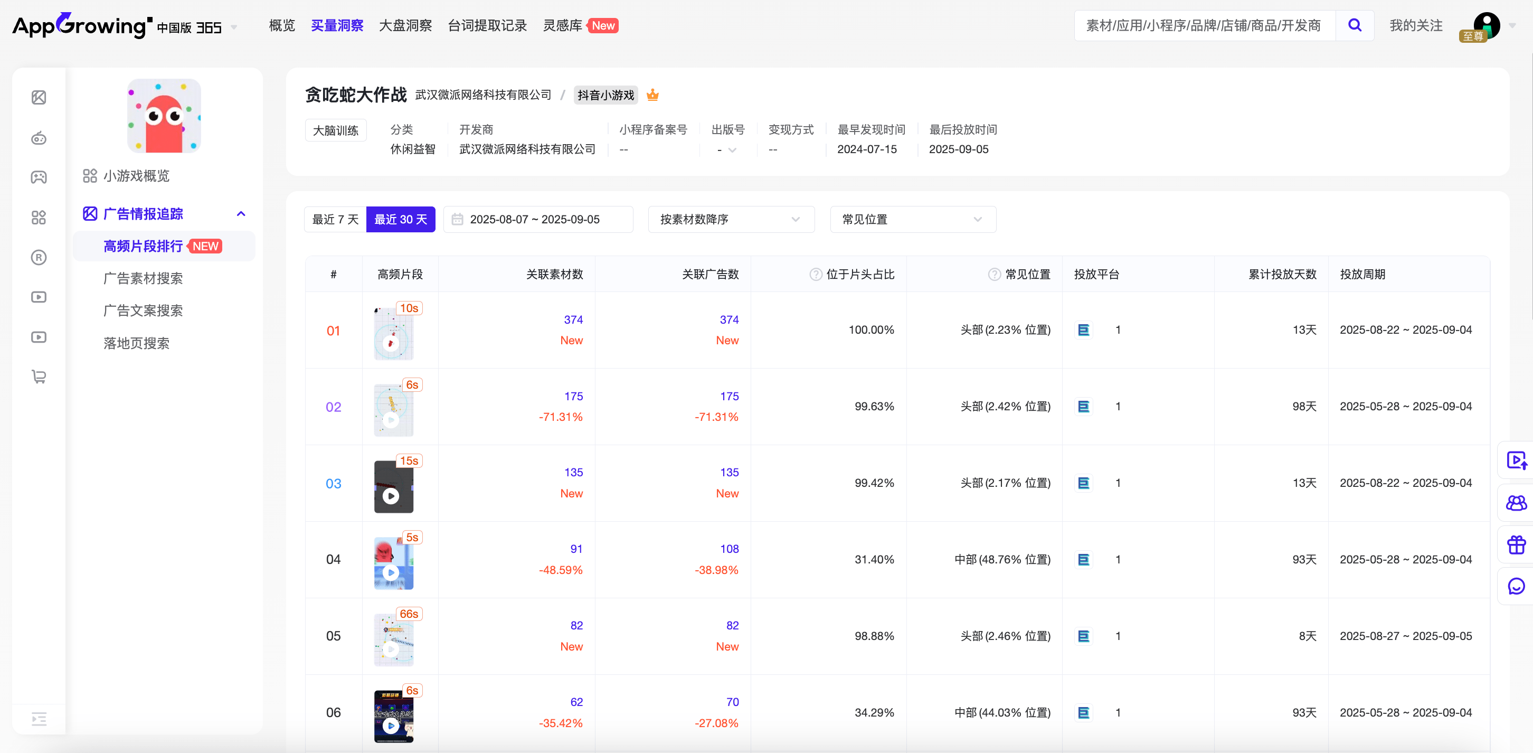Click the shopping cart sidebar icon
Image resolution: width=1533 pixels, height=753 pixels.
pyautogui.click(x=39, y=377)
